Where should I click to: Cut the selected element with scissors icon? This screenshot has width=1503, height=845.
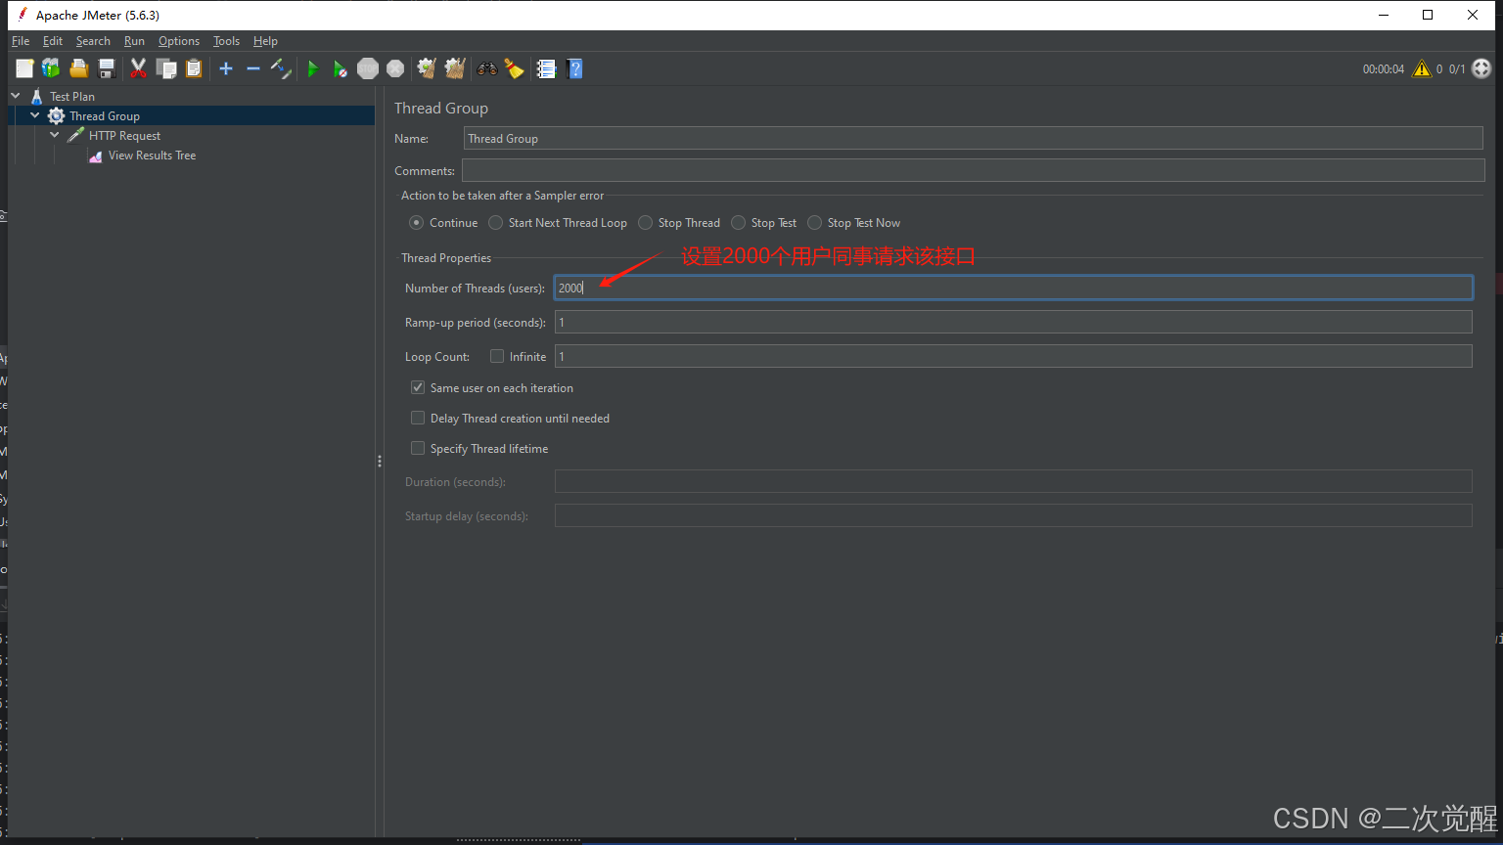tap(138, 68)
